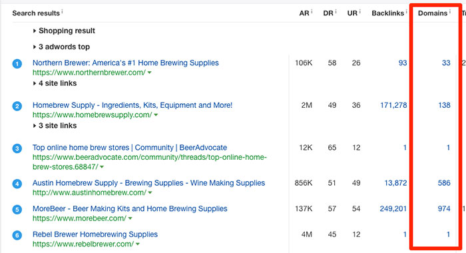Open backlinks count 13,872 for Austin Homebrew
Viewport: 466px width, 253px height.
(x=395, y=183)
